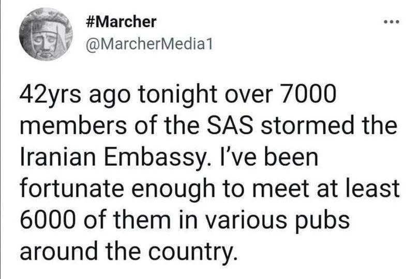Click the word "around" in last line
The image size is (420, 279).
pyautogui.click(x=58, y=251)
